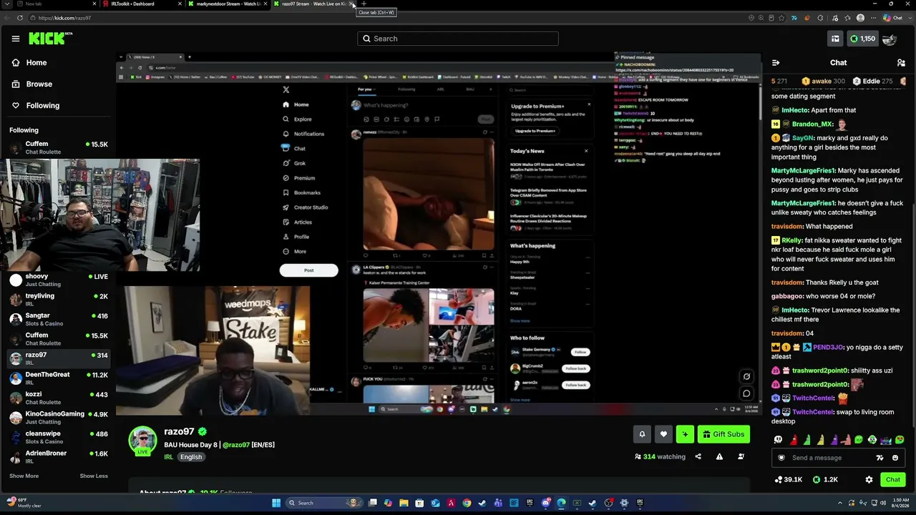916x515 pixels.
Task: Open the emote picker in chat
Action: (x=895, y=458)
